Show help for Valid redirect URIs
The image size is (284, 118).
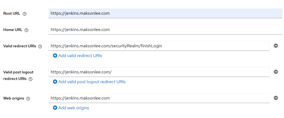(40, 46)
